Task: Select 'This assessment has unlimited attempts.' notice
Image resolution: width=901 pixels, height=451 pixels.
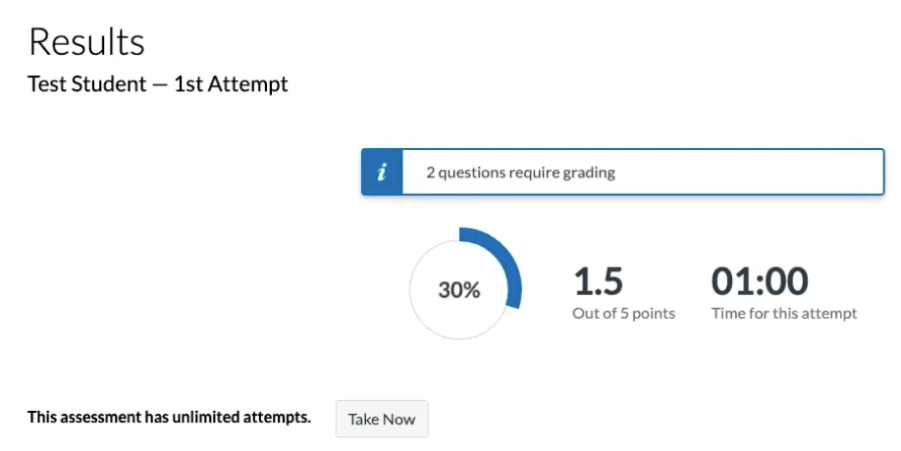Action: [x=169, y=417]
